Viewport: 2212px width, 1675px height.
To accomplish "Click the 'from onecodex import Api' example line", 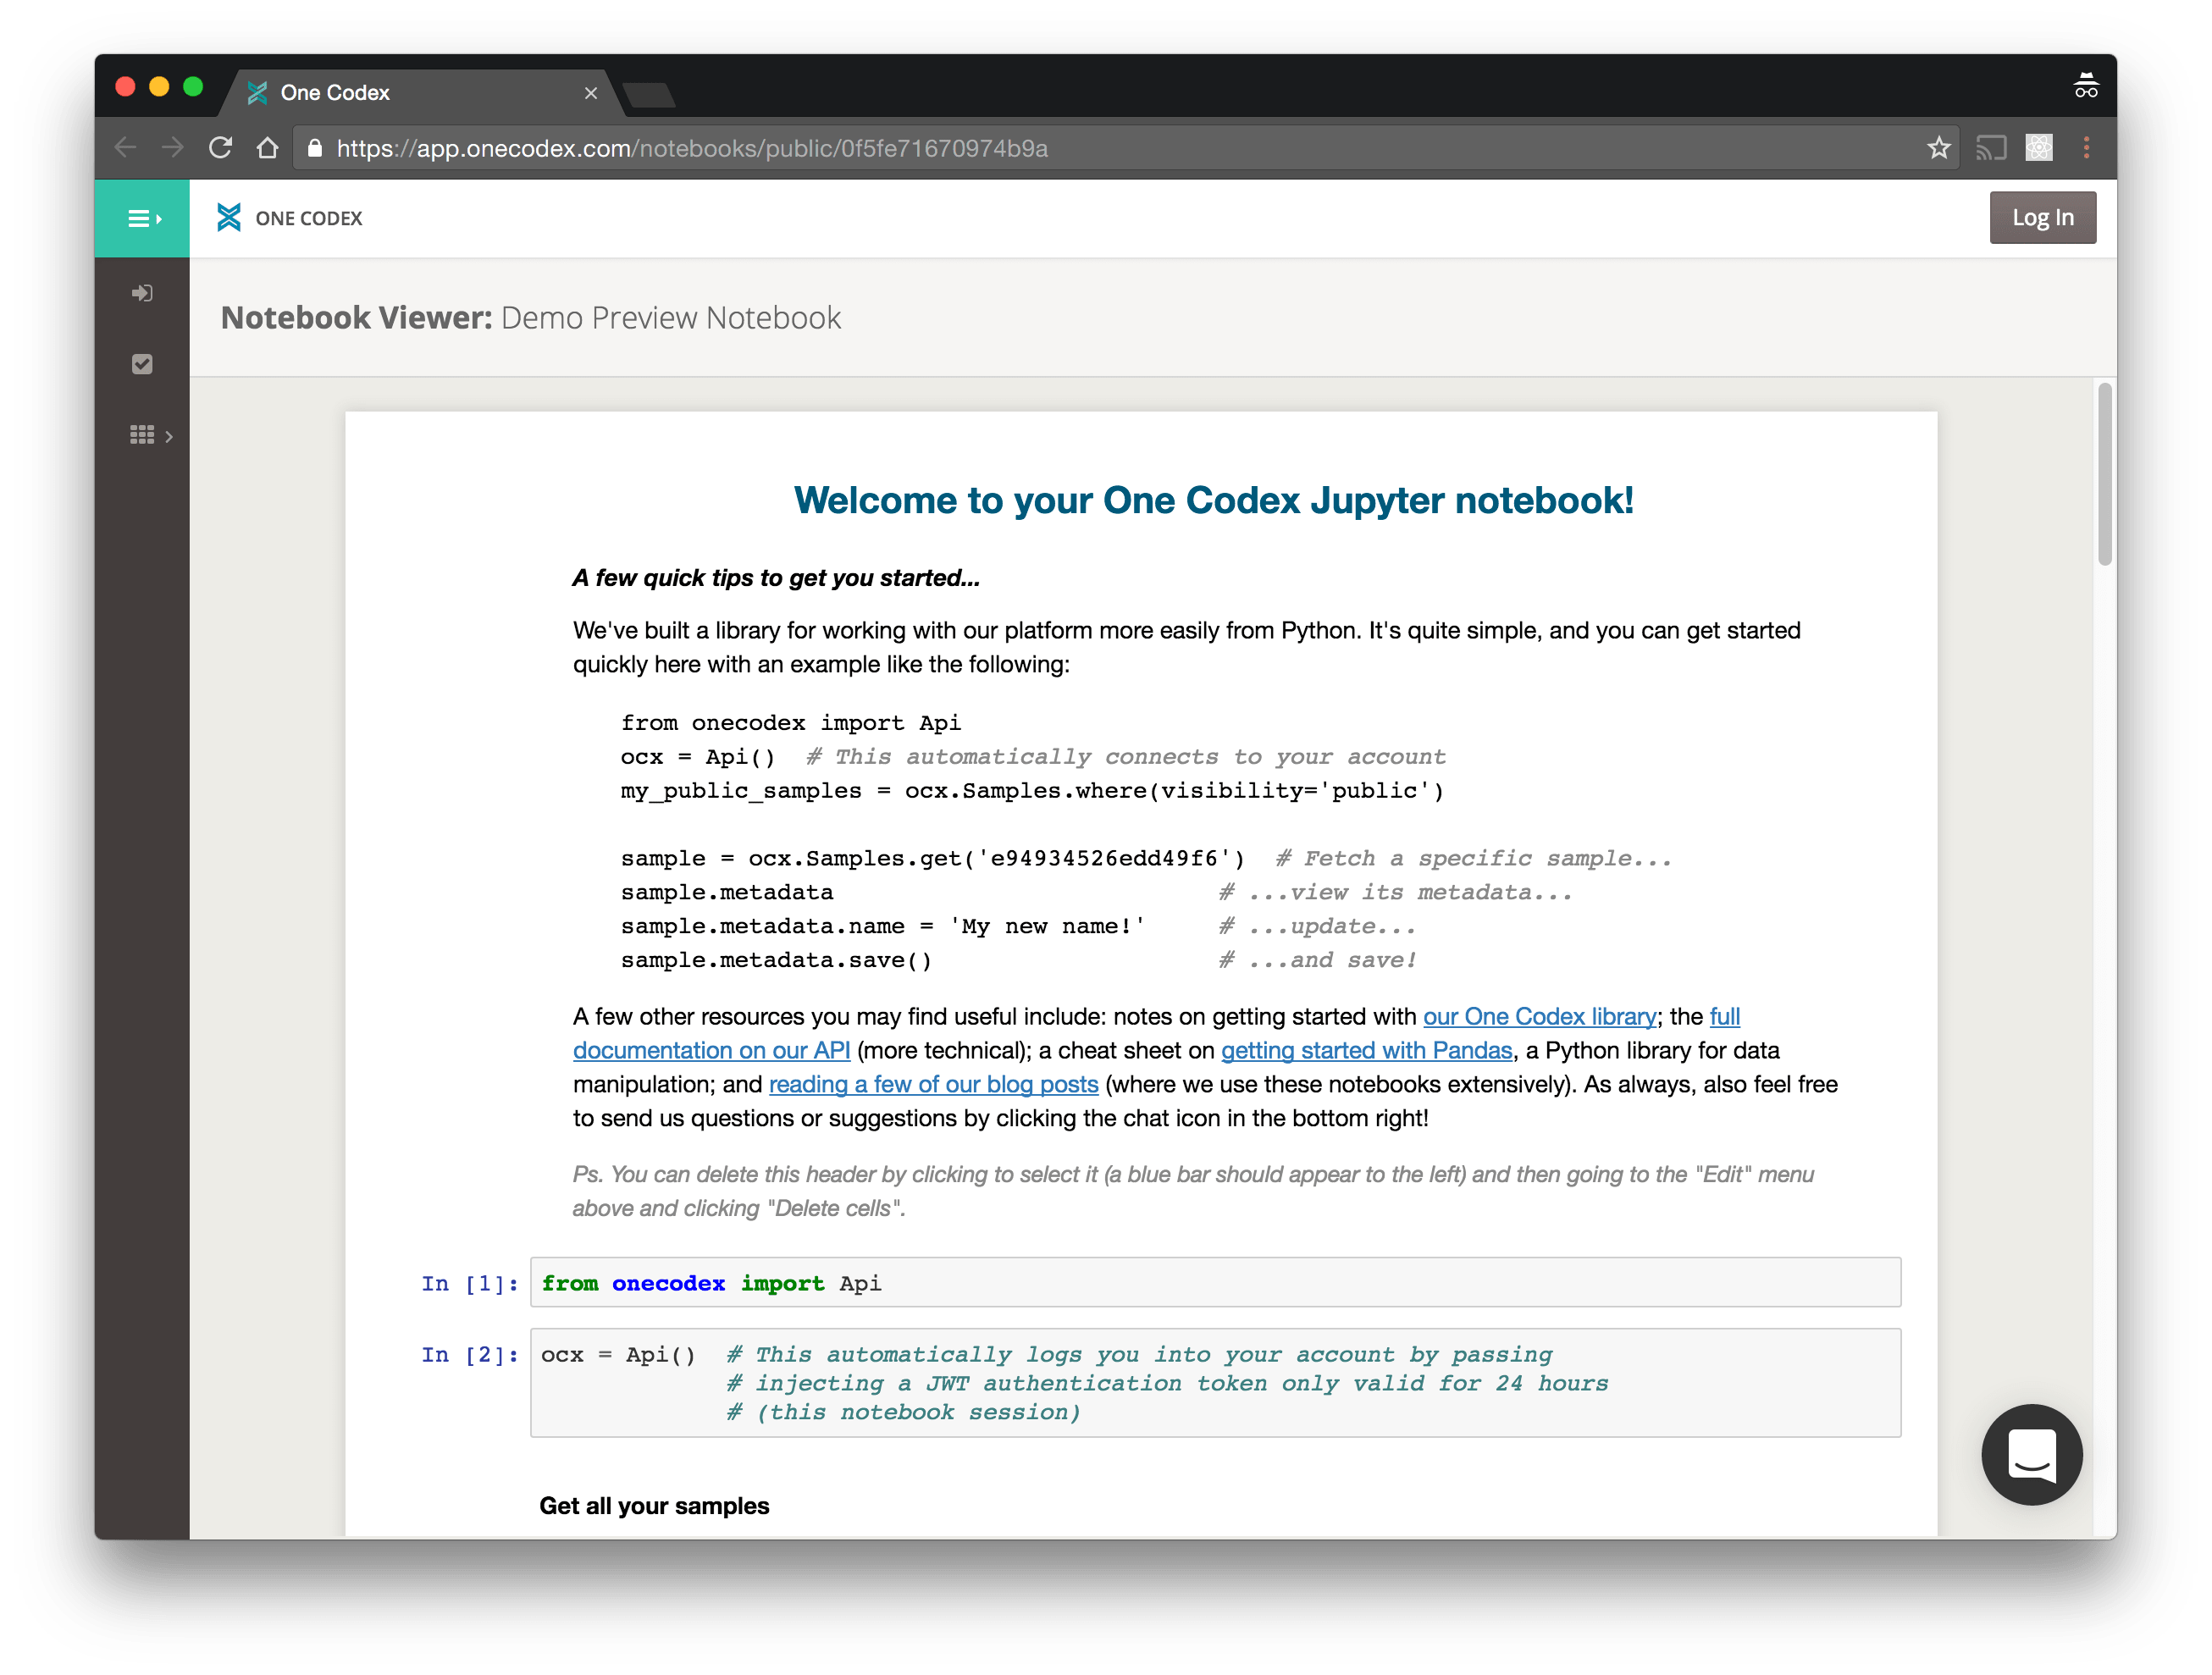I will click(x=790, y=722).
